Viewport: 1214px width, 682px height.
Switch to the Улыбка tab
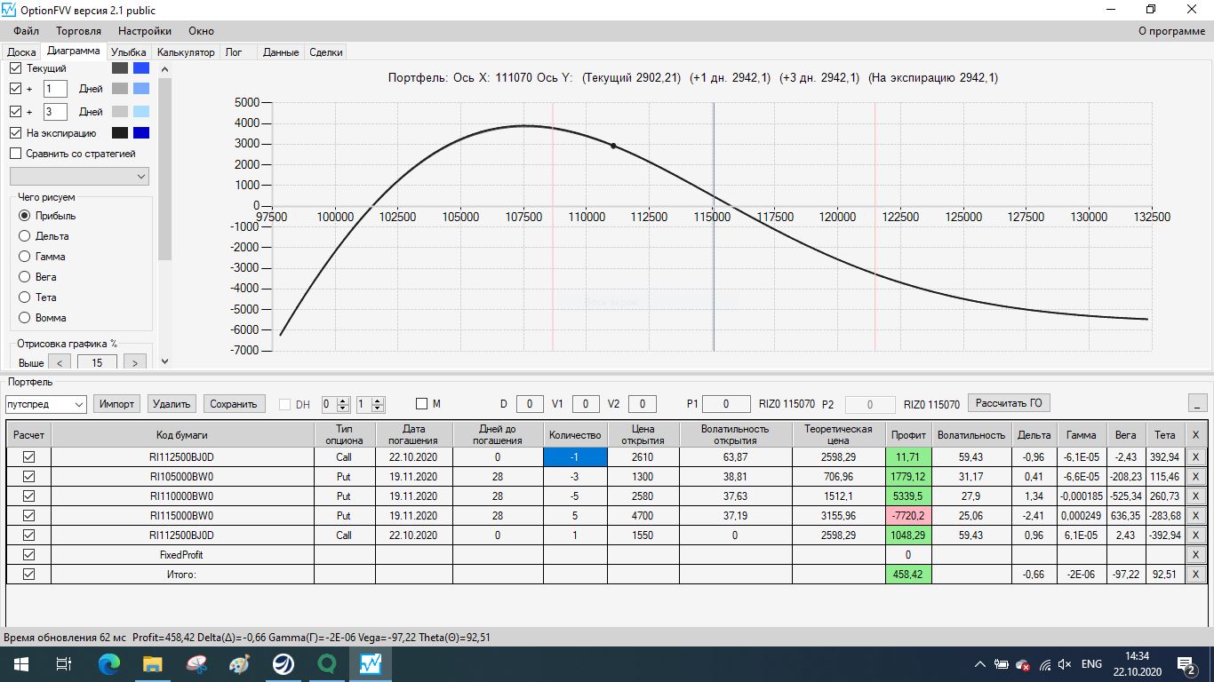click(x=130, y=52)
